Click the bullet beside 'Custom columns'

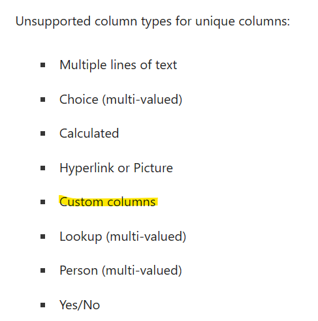tap(43, 202)
